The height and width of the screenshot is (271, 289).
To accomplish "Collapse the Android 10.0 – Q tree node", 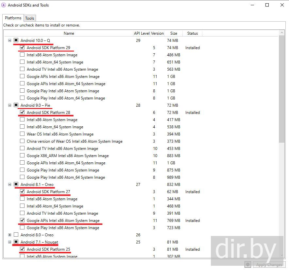I will (9, 41).
